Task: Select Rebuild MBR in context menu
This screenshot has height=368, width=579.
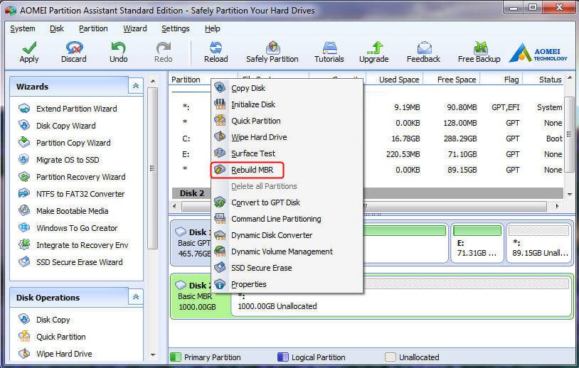Action: click(x=287, y=170)
